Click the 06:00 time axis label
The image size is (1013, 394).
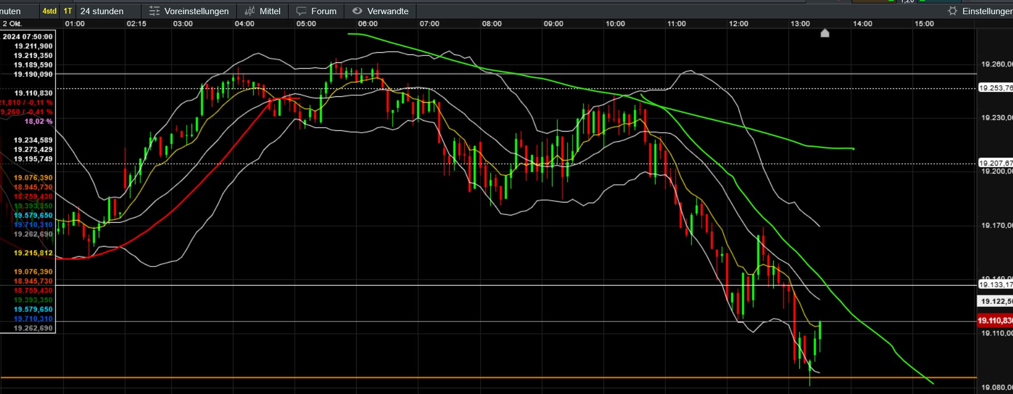point(368,24)
